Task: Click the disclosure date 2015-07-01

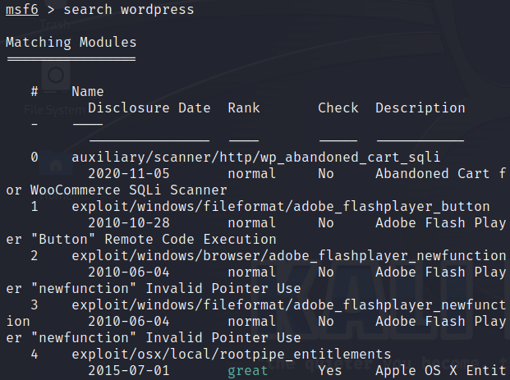Action: [129, 371]
